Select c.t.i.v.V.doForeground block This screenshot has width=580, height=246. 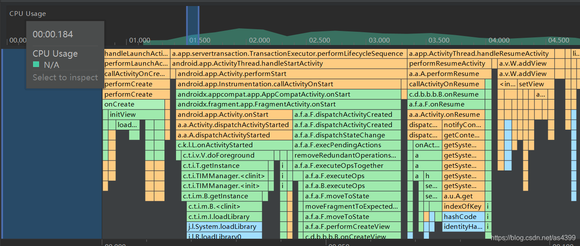click(x=228, y=155)
